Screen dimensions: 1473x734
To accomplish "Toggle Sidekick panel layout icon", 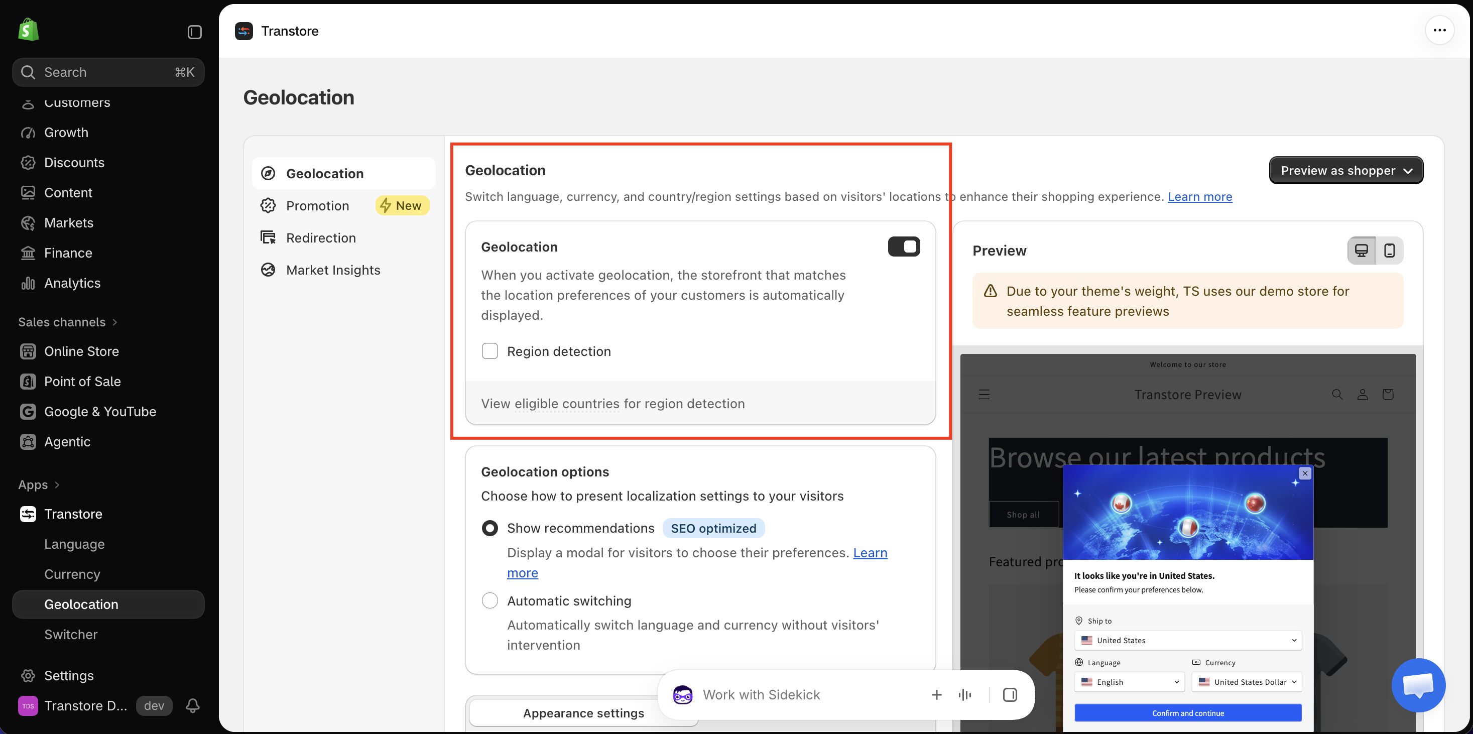I will pos(1010,694).
